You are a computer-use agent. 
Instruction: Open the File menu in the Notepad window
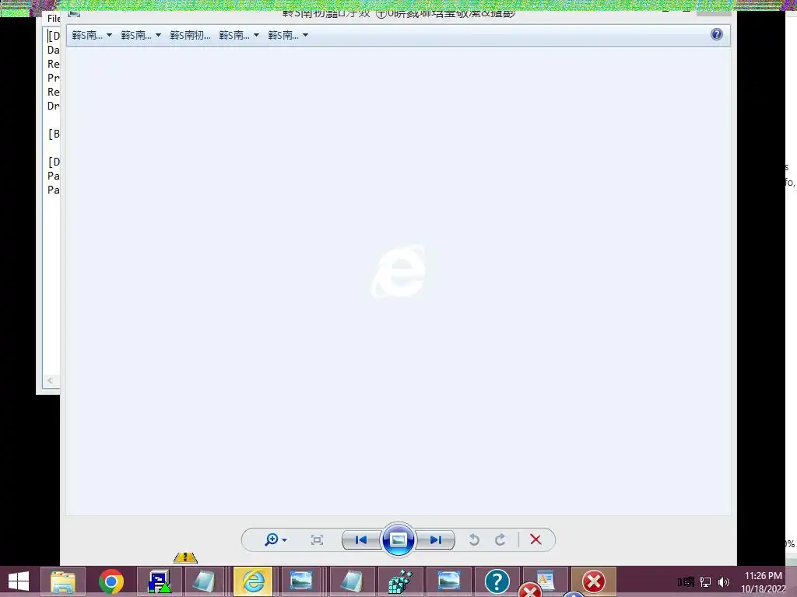pyautogui.click(x=54, y=19)
